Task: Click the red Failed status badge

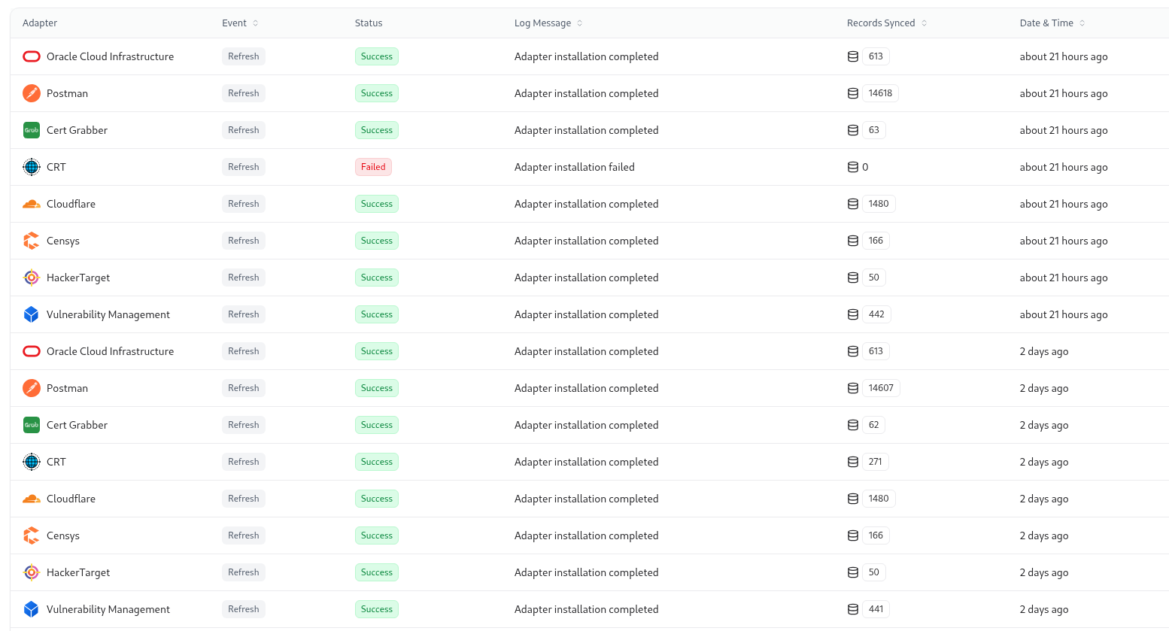Action: (x=373, y=167)
